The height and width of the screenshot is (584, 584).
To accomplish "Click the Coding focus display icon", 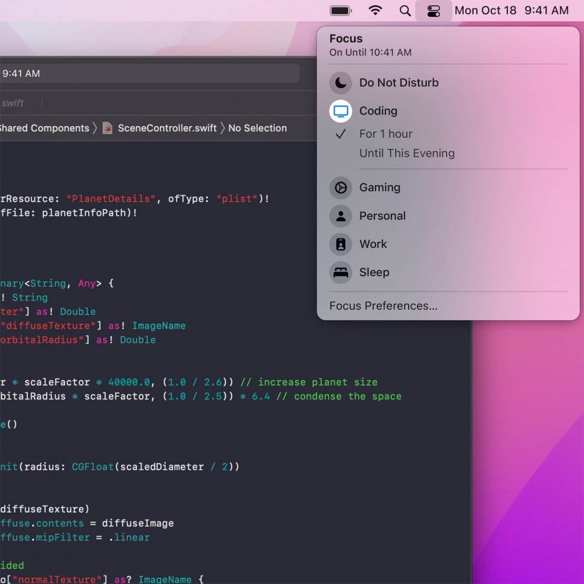I will pos(341,111).
